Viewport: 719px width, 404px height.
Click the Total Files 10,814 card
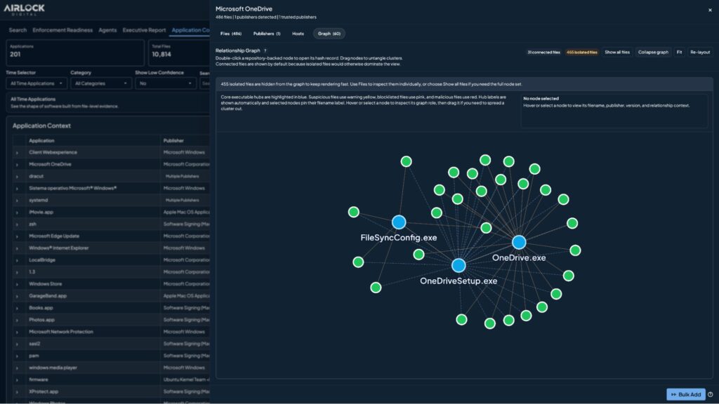[x=179, y=52]
